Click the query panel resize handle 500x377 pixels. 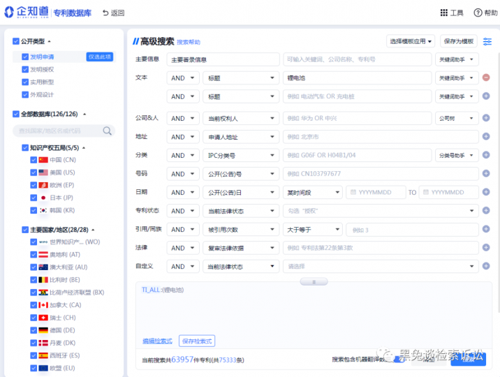coord(314,282)
